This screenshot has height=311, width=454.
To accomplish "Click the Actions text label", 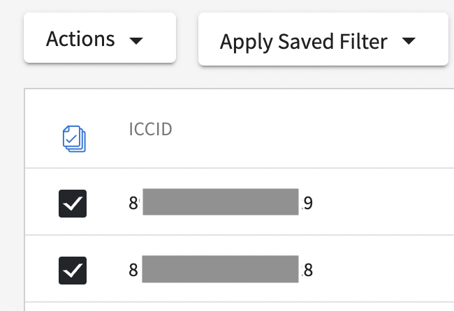I will pos(80,39).
